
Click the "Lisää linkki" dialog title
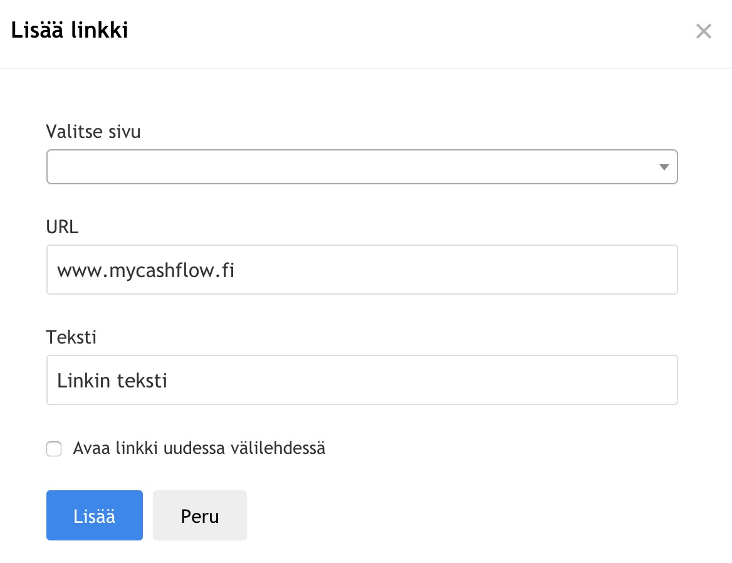point(70,30)
